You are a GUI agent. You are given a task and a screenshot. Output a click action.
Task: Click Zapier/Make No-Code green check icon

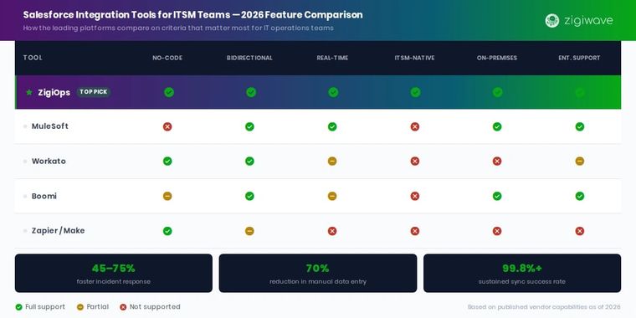click(x=167, y=231)
